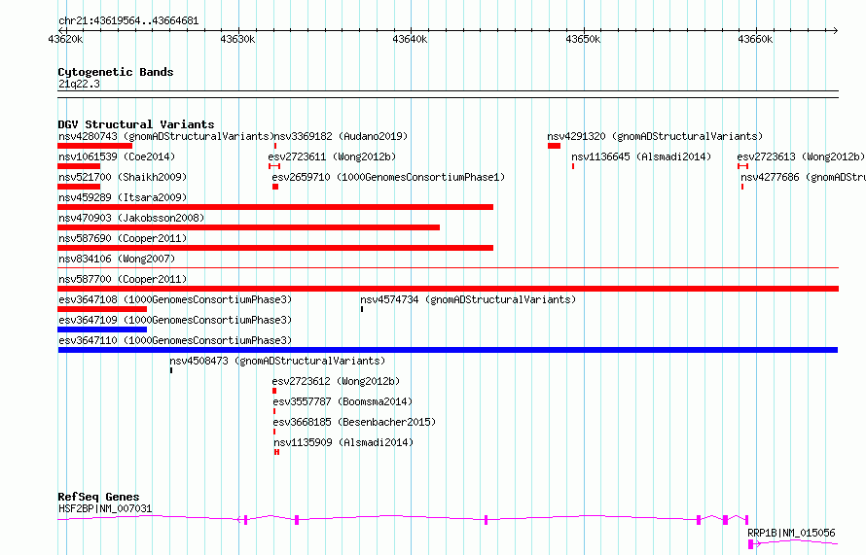Click the 43660k ruler position

coord(755,39)
